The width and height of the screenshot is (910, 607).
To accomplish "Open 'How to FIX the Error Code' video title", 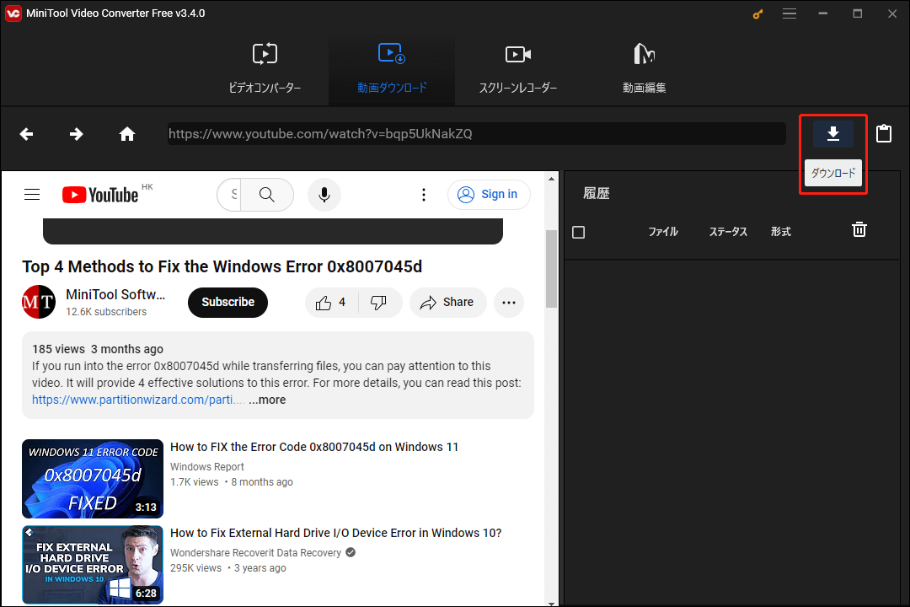I will [314, 447].
